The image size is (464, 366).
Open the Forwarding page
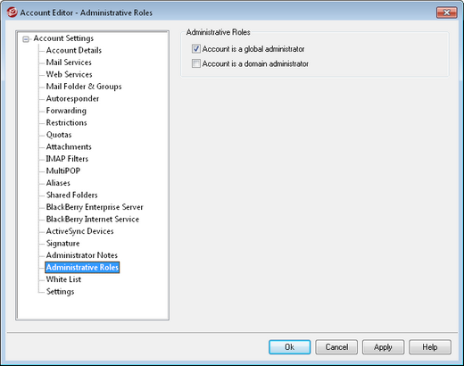[x=66, y=111]
